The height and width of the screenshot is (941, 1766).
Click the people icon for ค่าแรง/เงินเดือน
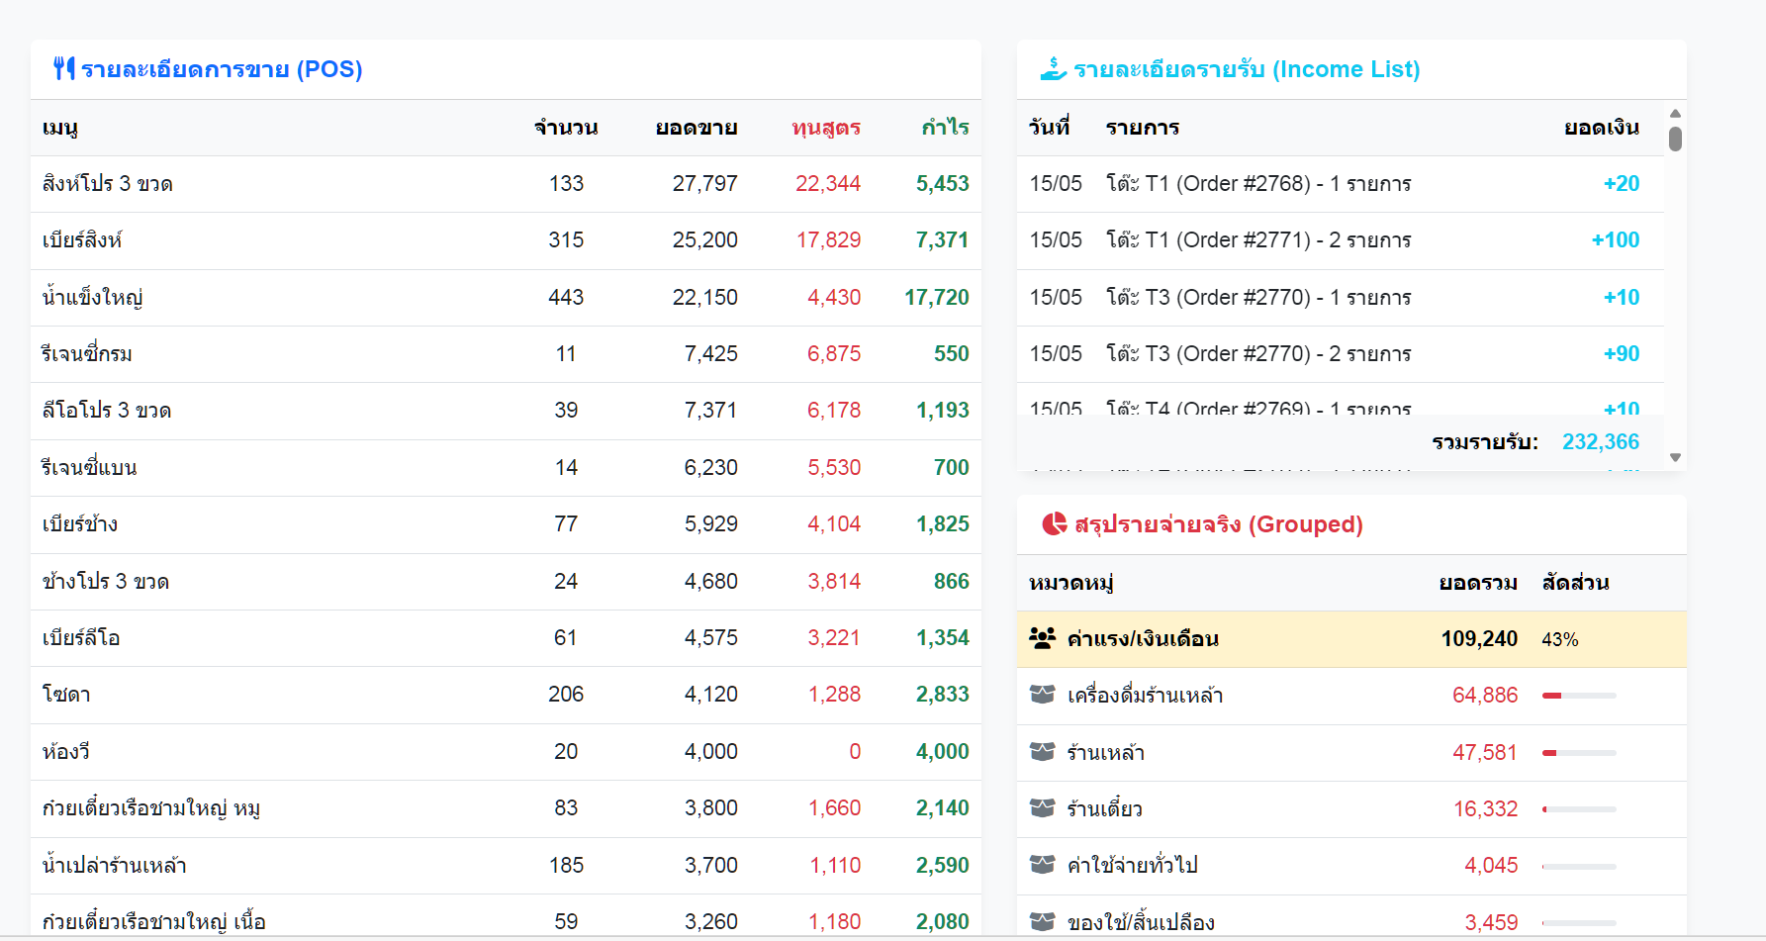(x=1043, y=638)
